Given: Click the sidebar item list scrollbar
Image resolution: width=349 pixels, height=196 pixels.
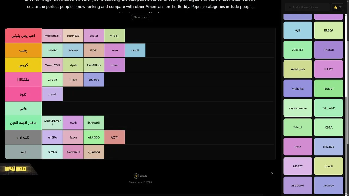Looking at the screenshot, I should [x=347, y=109].
